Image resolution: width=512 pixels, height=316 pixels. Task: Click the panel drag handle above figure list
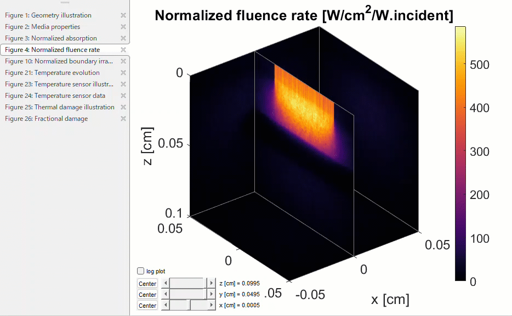[x=65, y=3]
